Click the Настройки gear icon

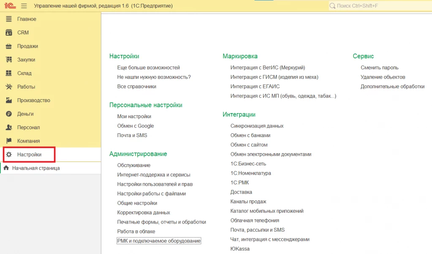pos(9,154)
